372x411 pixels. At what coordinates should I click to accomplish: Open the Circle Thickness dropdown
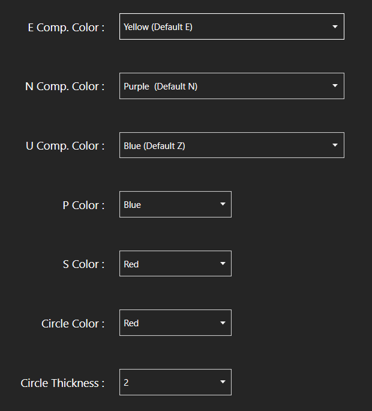point(175,382)
